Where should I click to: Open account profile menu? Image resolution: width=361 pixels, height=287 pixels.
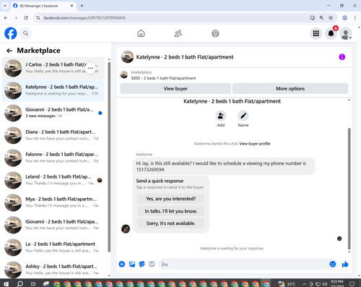[x=346, y=34]
